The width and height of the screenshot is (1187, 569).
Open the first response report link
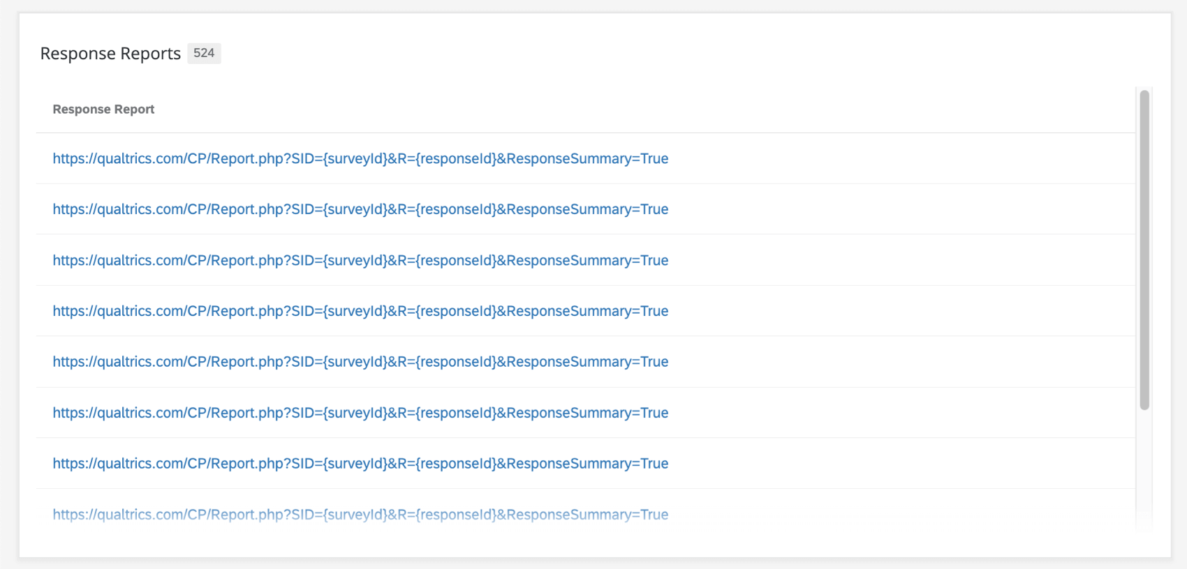[360, 158]
